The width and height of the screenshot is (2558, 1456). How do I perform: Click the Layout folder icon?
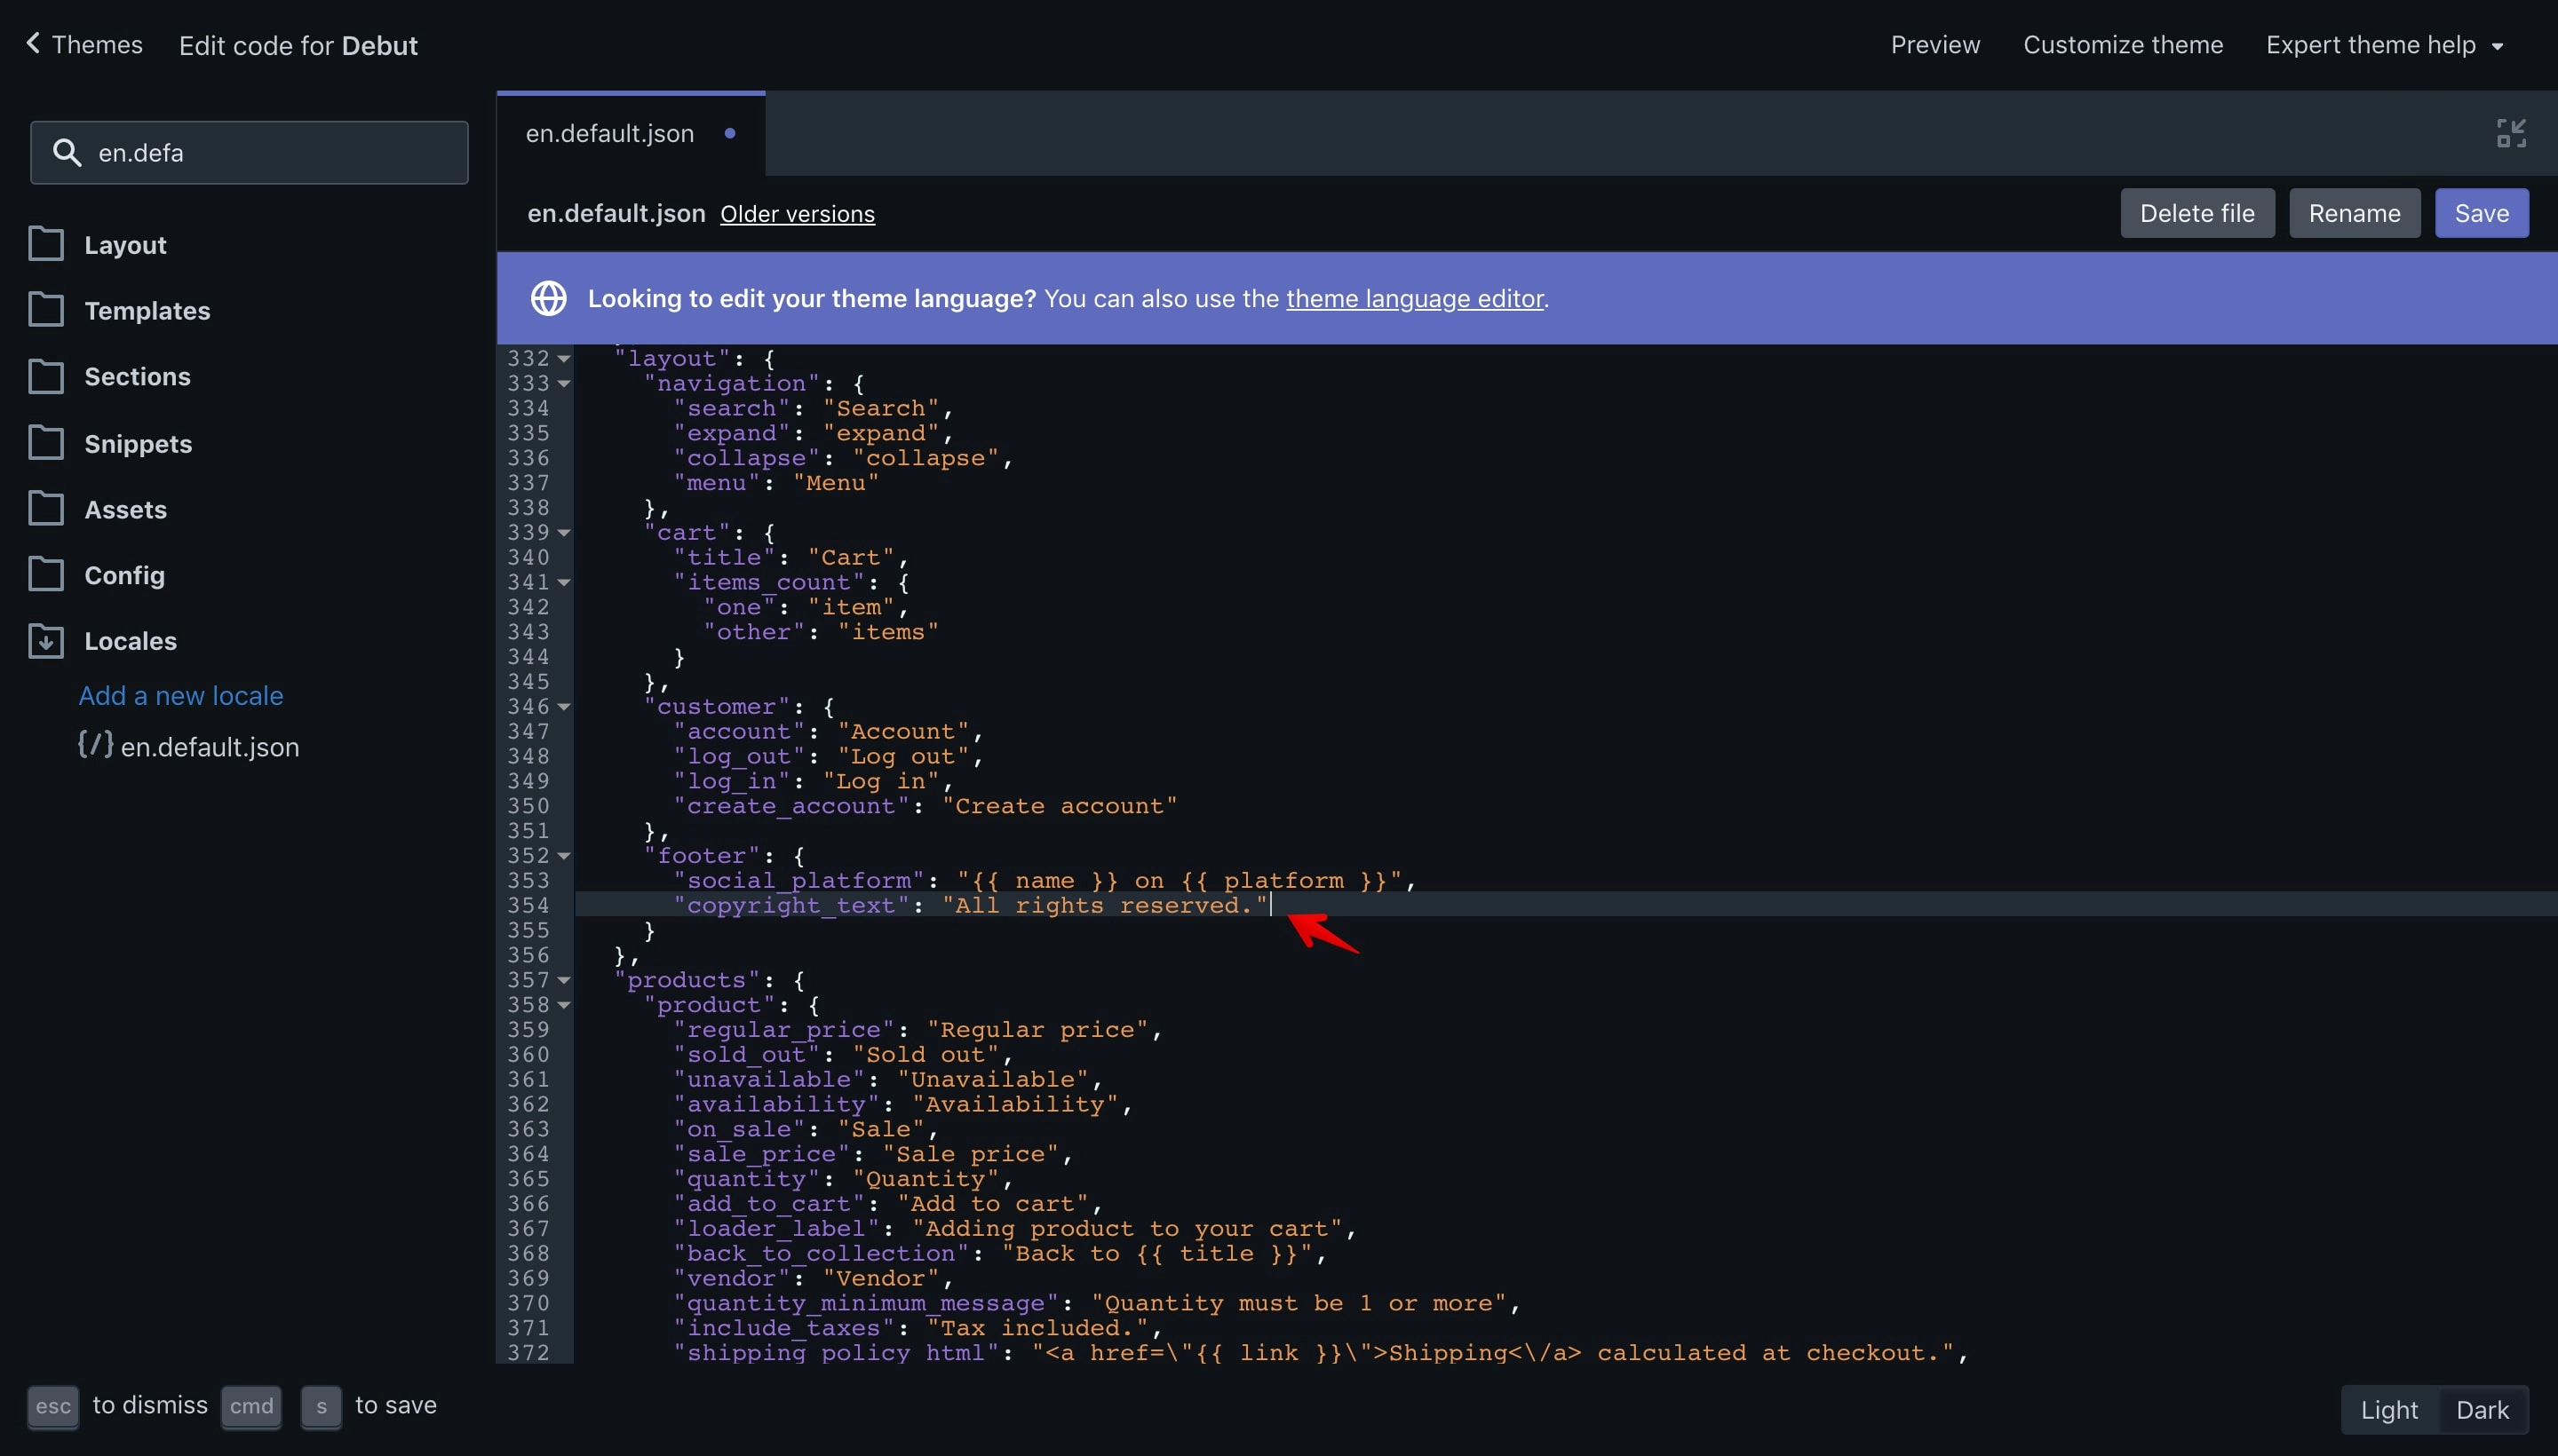click(x=46, y=244)
